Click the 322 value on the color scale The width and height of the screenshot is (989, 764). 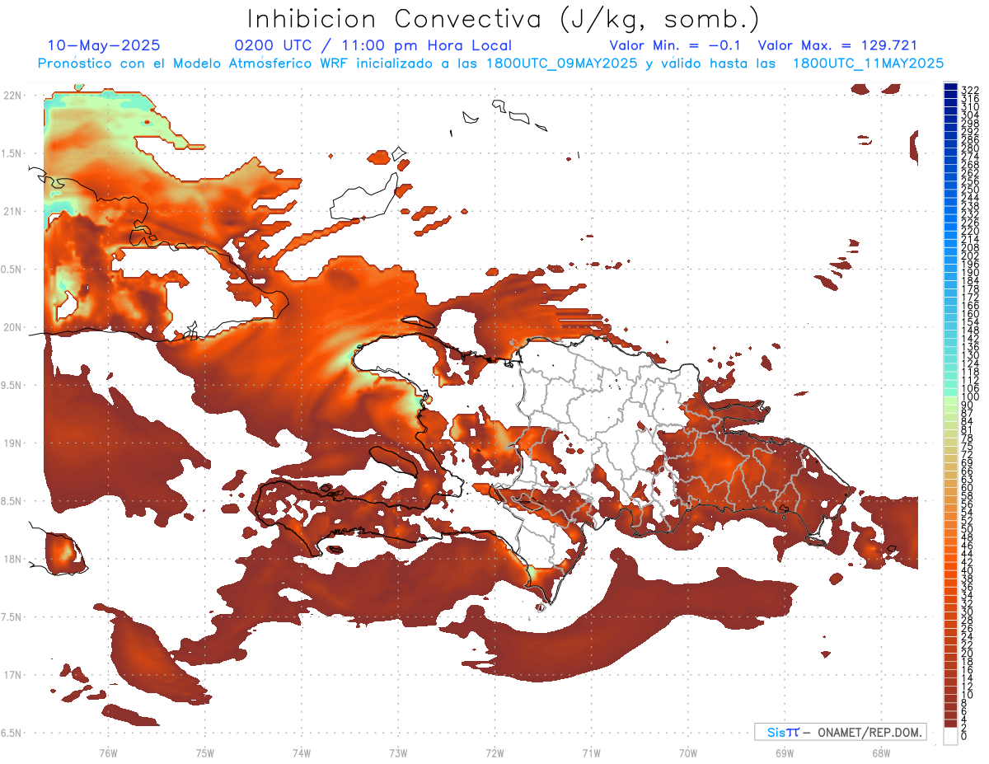pyautogui.click(x=969, y=89)
